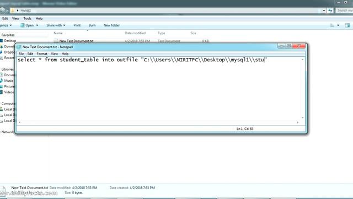Image resolution: width=353 pixels, height=199 pixels.
Task: Open Notepad Format menu
Action: [x=42, y=54]
